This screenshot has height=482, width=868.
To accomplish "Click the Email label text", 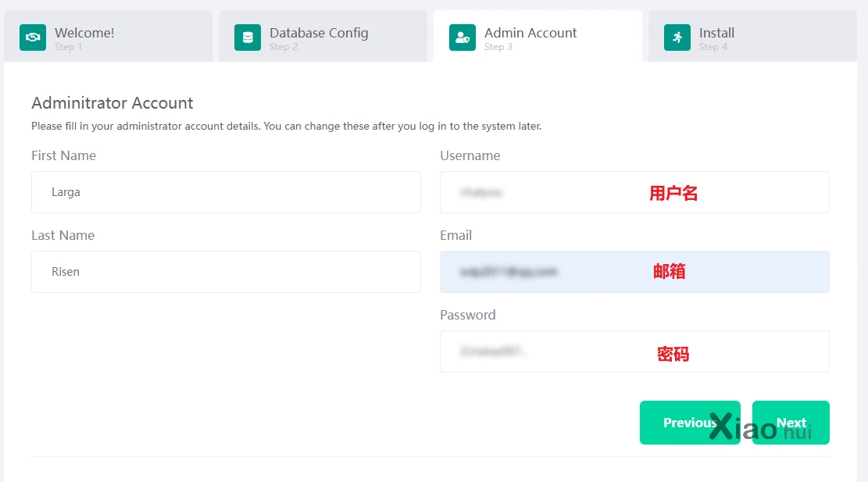I will coord(455,235).
